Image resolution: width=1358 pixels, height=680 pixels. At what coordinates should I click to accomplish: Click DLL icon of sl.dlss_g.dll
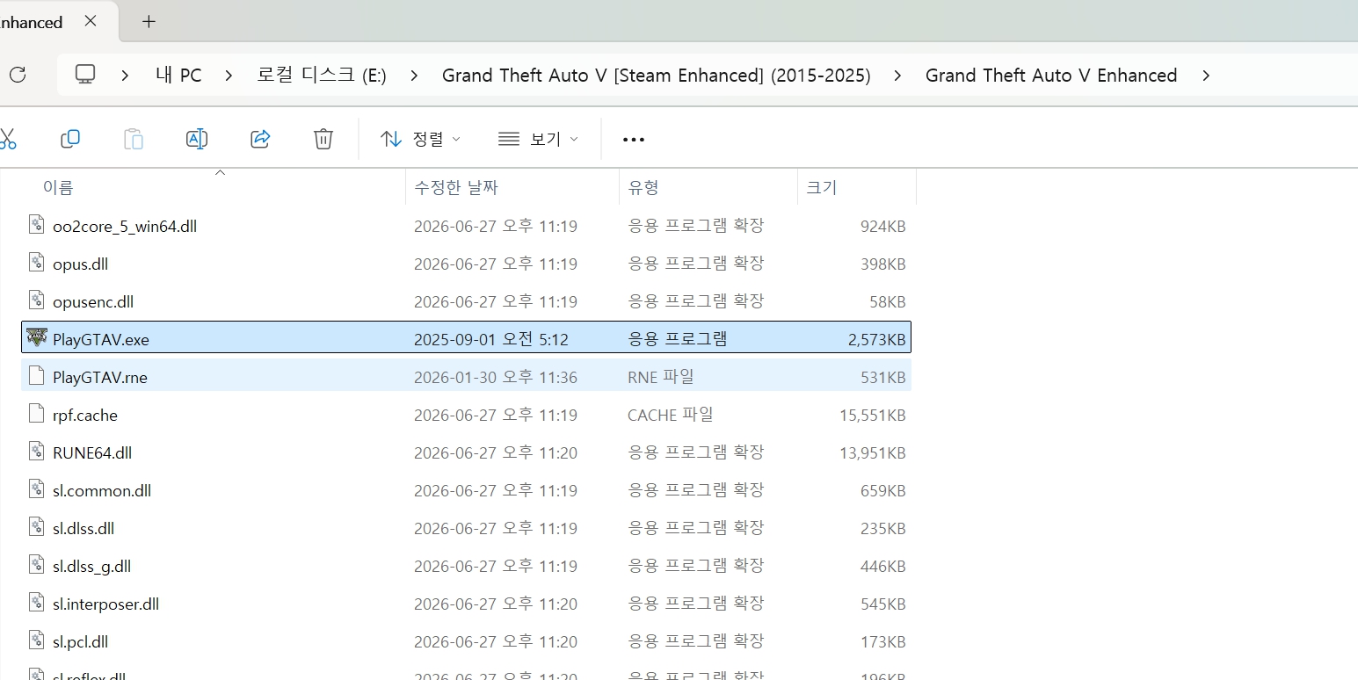tap(36, 564)
